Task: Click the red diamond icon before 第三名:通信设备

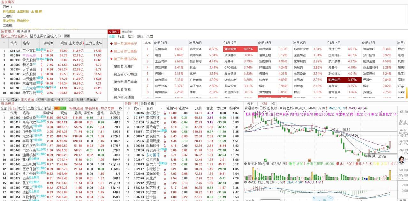Action: coord(111,58)
